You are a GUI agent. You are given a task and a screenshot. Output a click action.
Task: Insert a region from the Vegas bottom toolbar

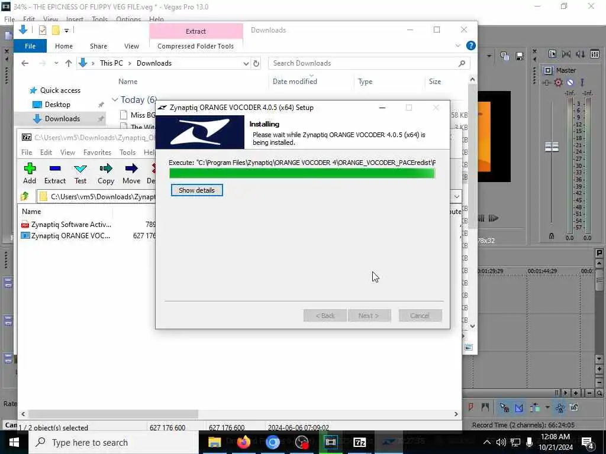point(485,407)
